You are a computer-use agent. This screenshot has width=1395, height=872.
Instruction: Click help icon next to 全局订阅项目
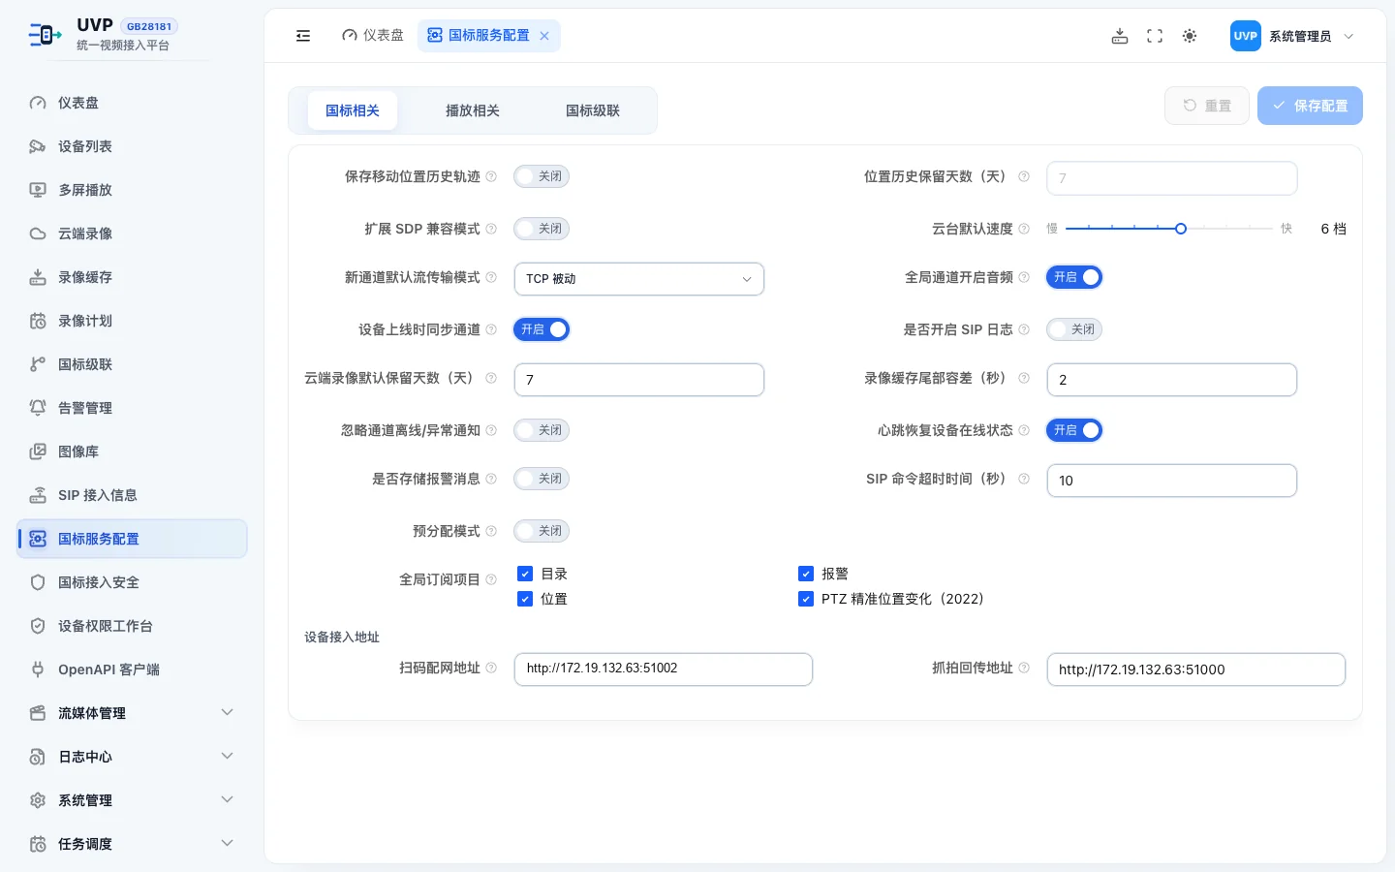tap(491, 579)
